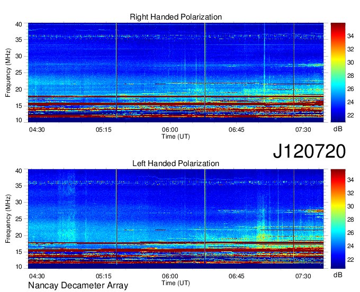Click the Left Handed Polarization spectrogram image
Viewport: 360px width, 292px height.
tap(176, 219)
